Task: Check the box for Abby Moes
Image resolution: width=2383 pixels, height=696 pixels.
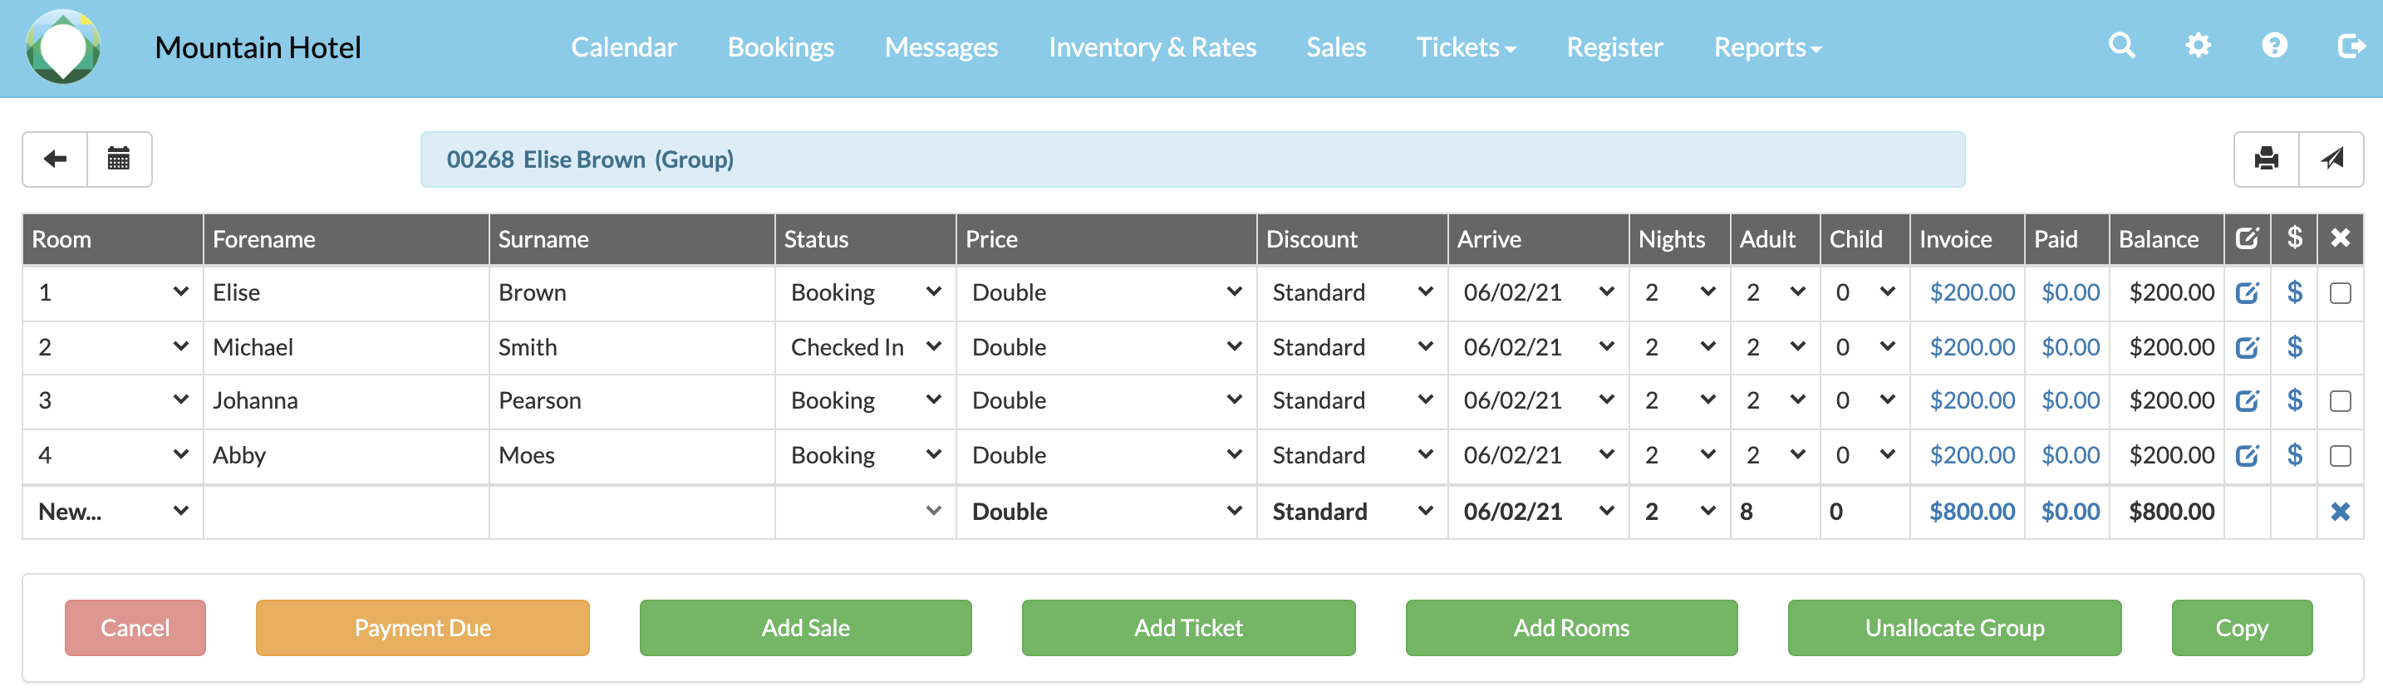Action: click(2340, 456)
